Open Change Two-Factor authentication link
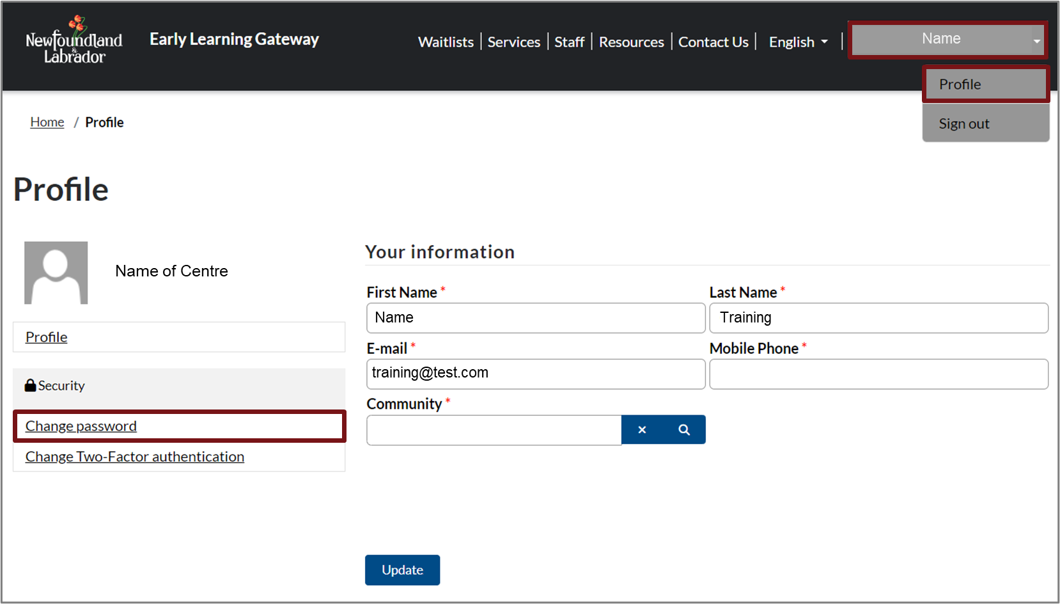 pos(135,457)
